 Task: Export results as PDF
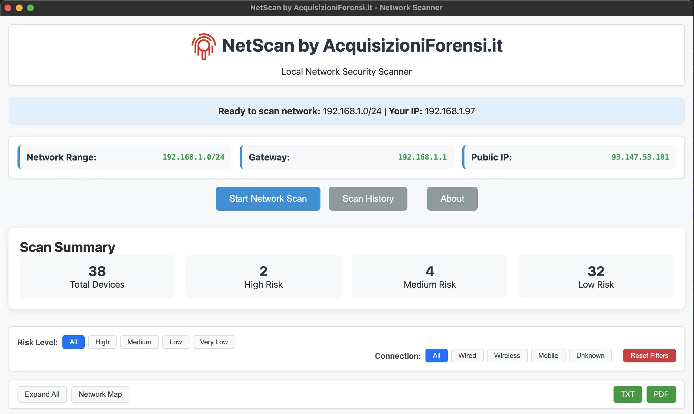click(x=661, y=394)
